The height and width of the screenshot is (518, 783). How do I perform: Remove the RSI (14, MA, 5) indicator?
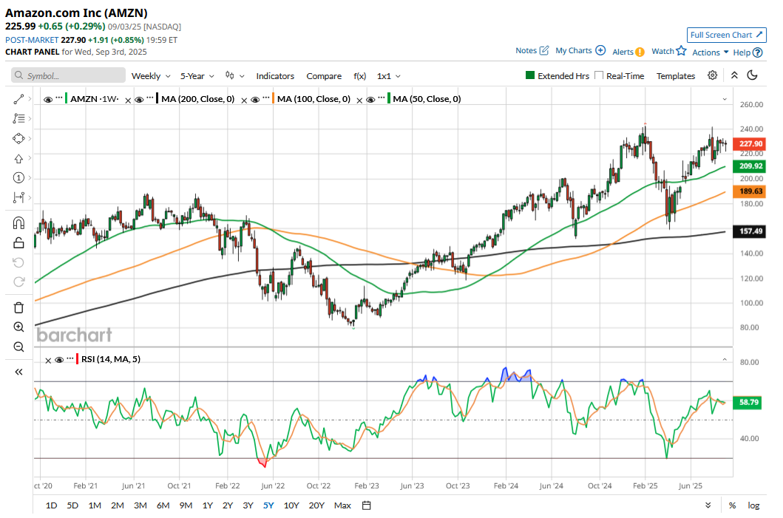click(x=48, y=361)
